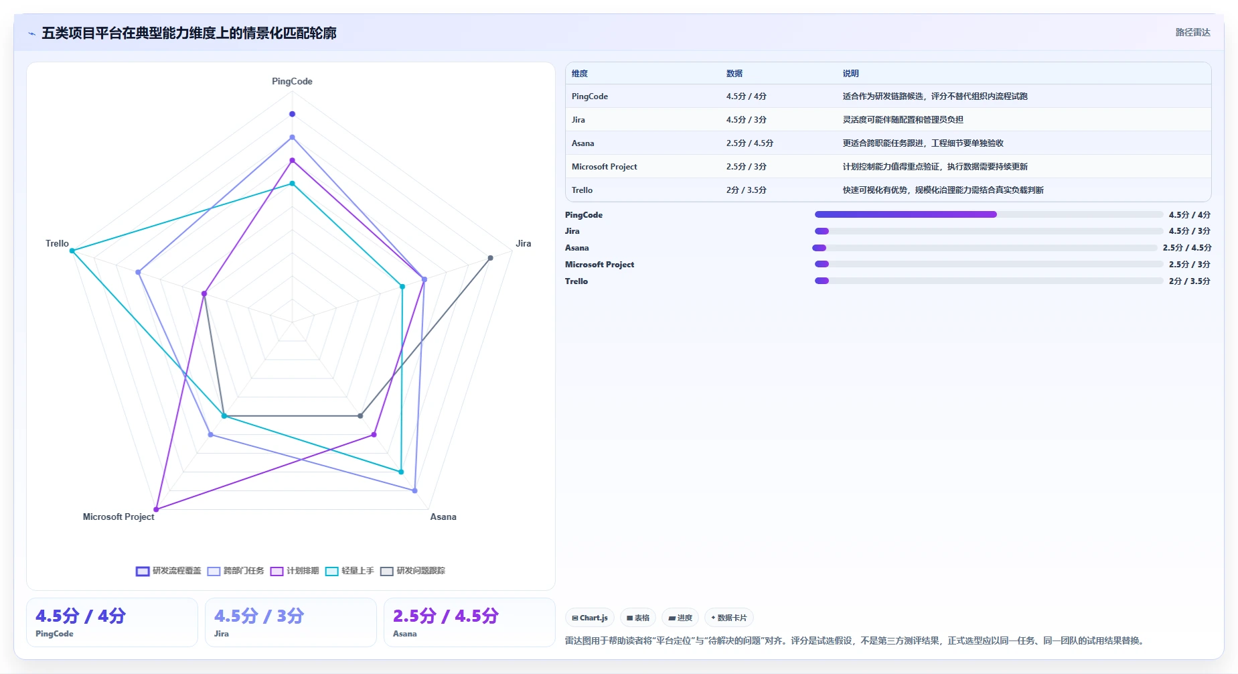Click the chart title 五类项目平台在典型能力维度上的情景化匹配轮廓

point(189,33)
